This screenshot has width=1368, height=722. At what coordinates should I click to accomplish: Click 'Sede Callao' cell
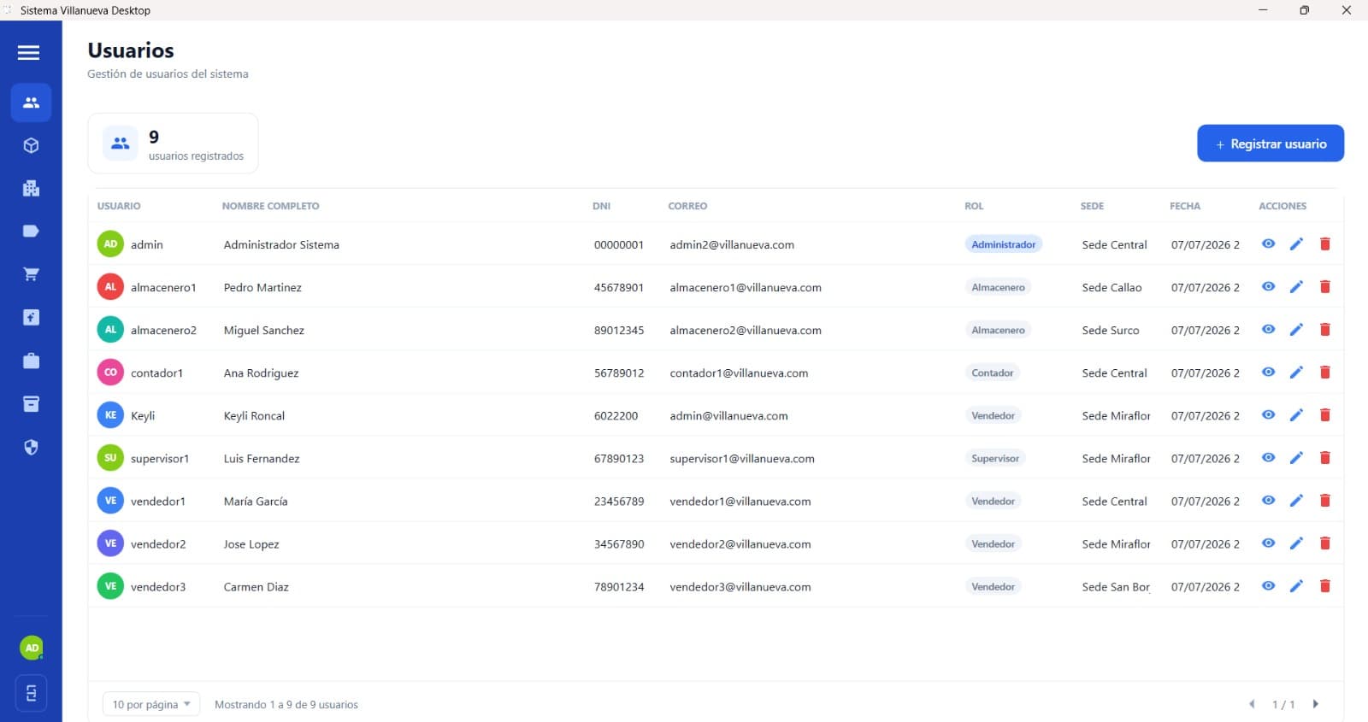tap(1111, 287)
